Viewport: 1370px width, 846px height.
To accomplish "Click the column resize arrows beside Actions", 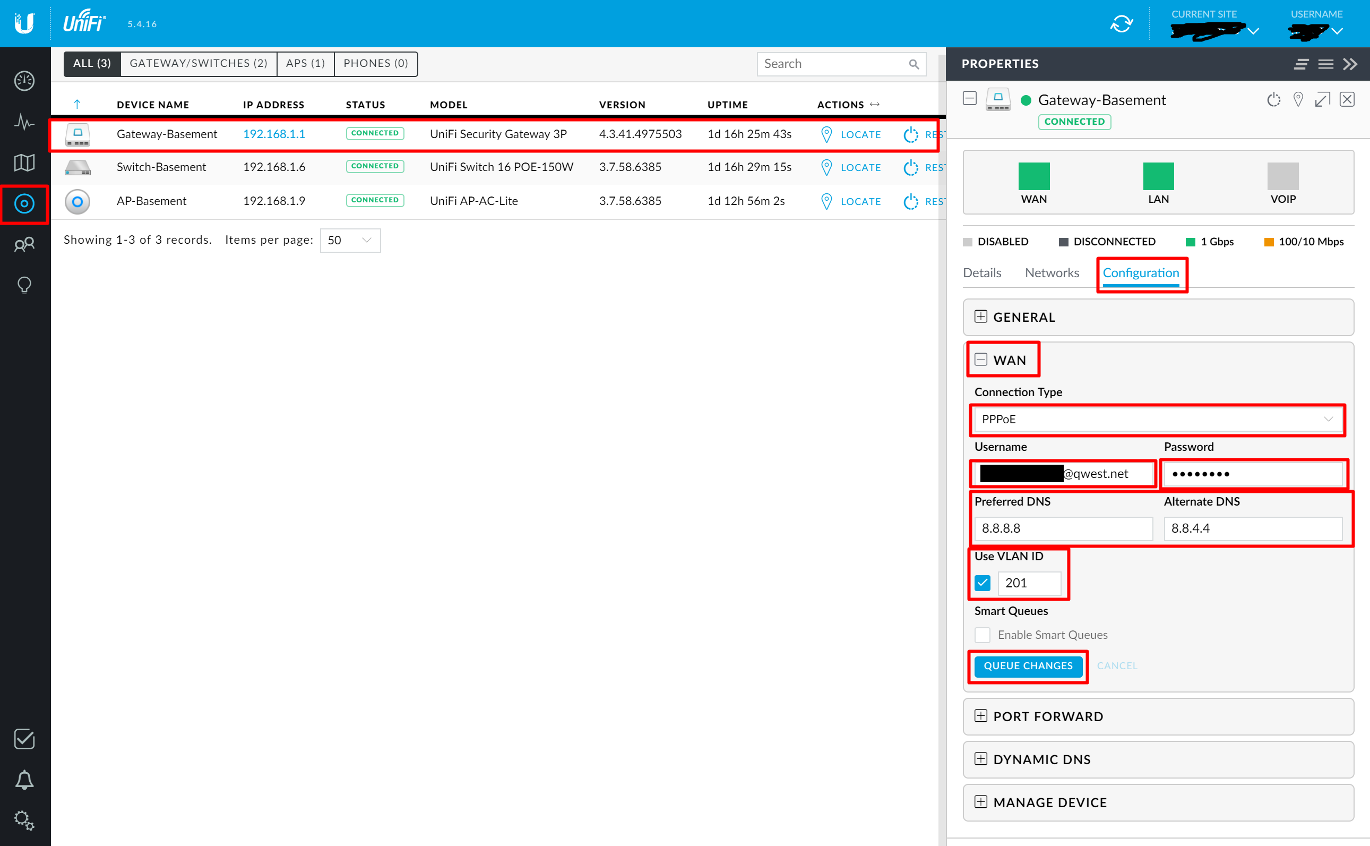I will [x=875, y=105].
